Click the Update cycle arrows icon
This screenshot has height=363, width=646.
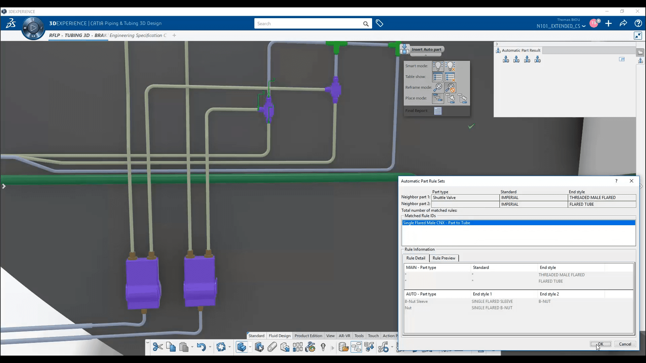(x=221, y=347)
